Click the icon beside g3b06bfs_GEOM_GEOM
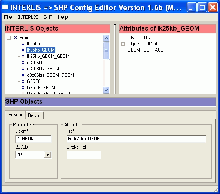The height and width of the screenshot is (194, 220). (23, 75)
